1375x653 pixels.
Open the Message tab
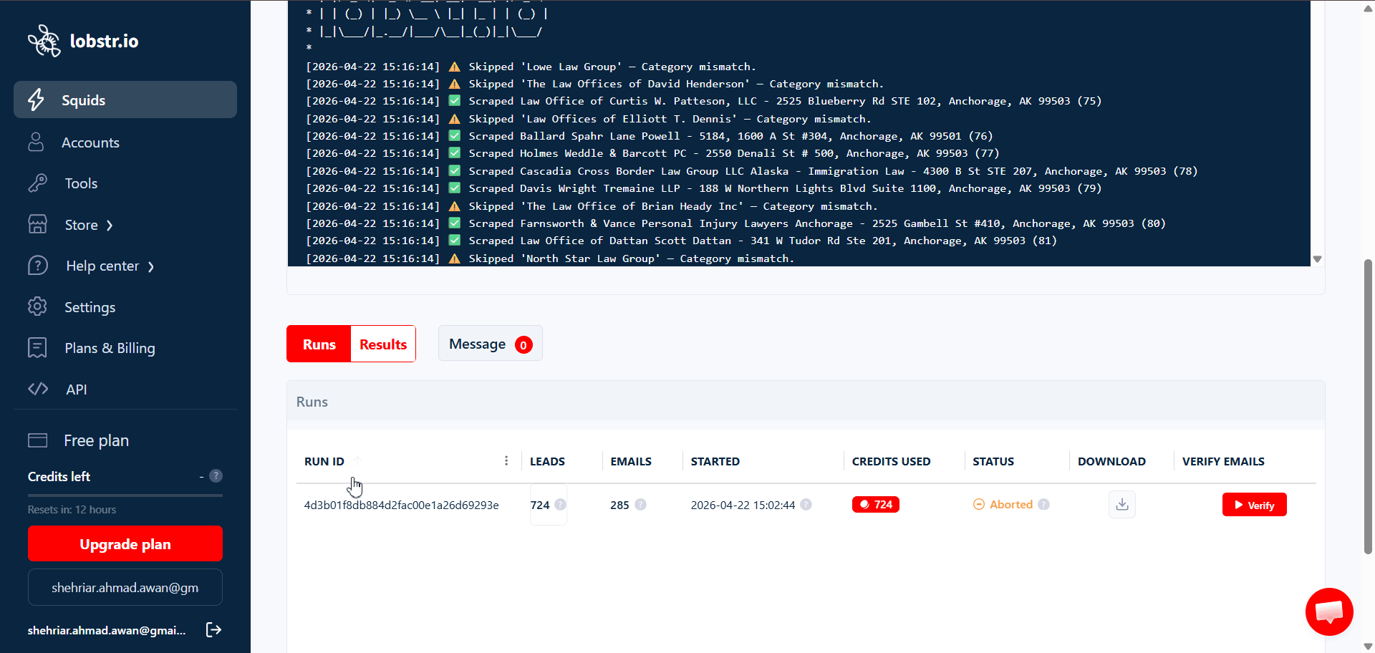click(x=491, y=344)
